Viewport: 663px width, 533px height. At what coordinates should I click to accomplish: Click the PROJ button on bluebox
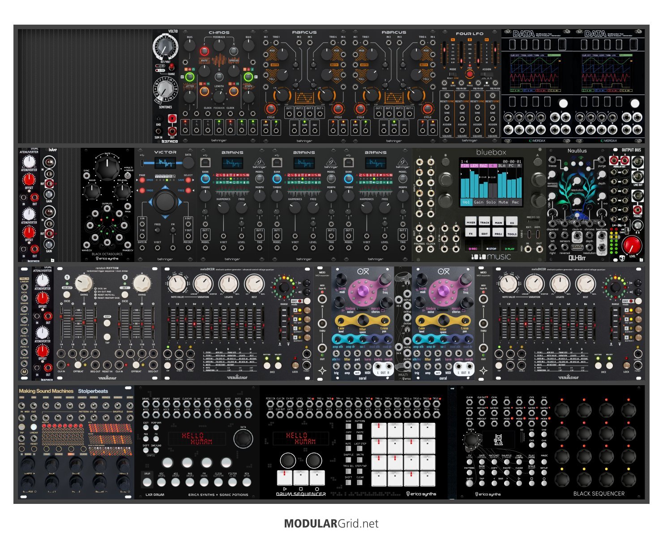coord(498,232)
